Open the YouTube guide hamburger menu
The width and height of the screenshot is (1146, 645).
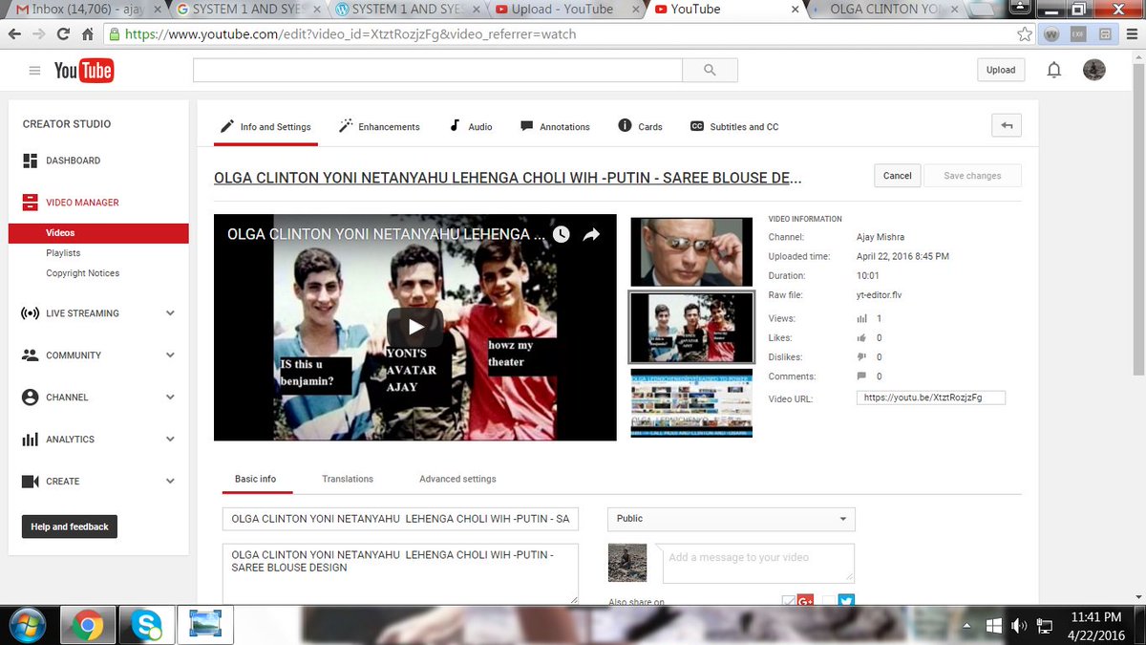click(35, 71)
